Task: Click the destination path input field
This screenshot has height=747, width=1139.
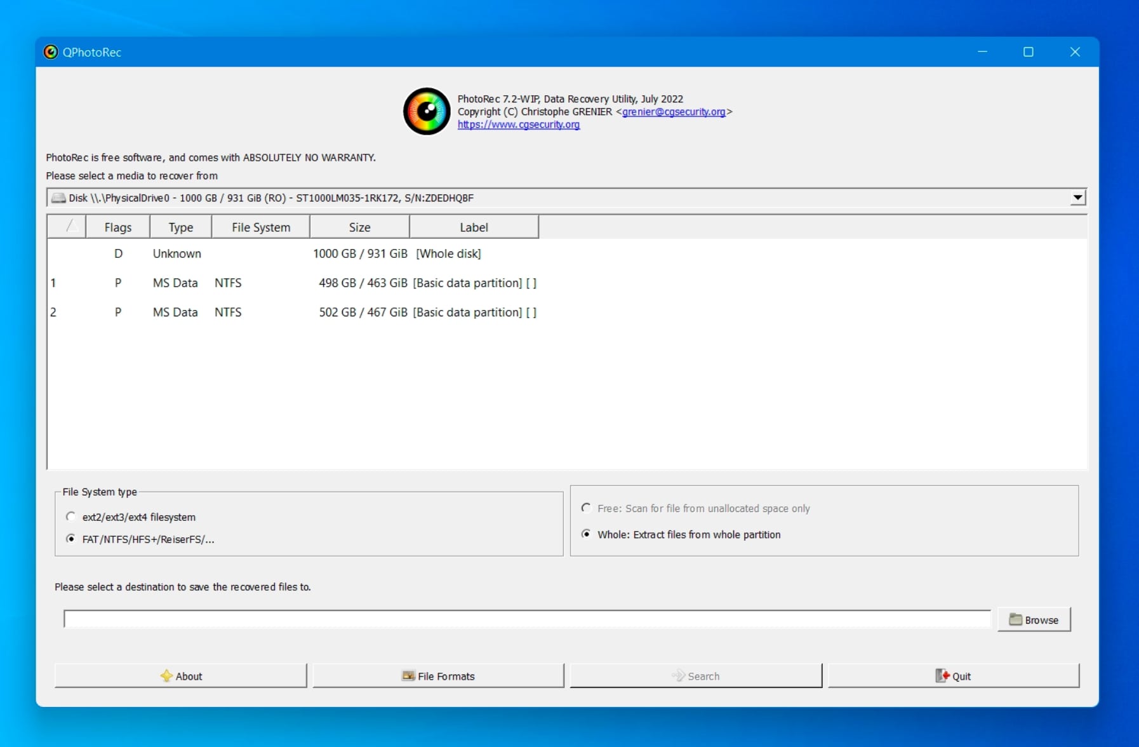Action: point(527,619)
